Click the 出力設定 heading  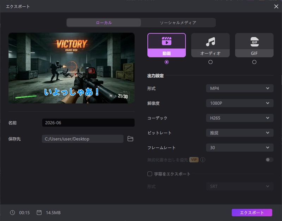tap(155, 76)
